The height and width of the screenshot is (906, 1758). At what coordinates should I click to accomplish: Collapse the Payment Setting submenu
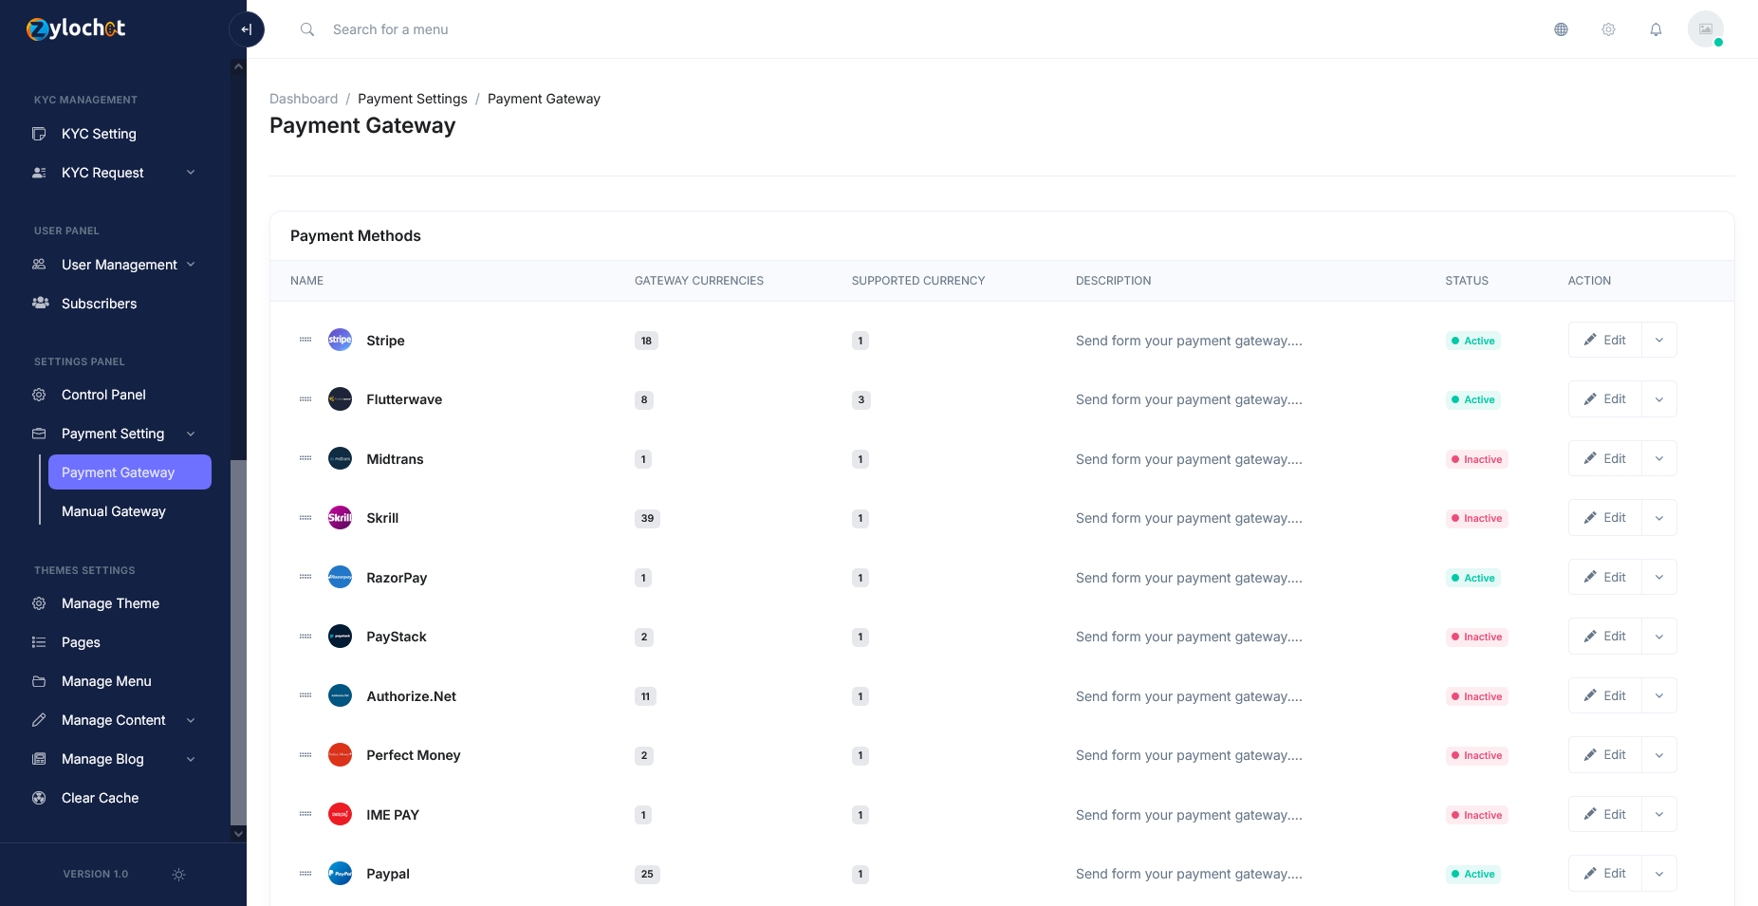(x=191, y=434)
